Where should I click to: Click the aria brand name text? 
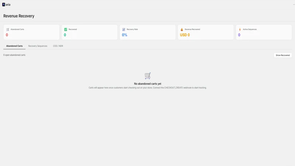click(x=8, y=5)
